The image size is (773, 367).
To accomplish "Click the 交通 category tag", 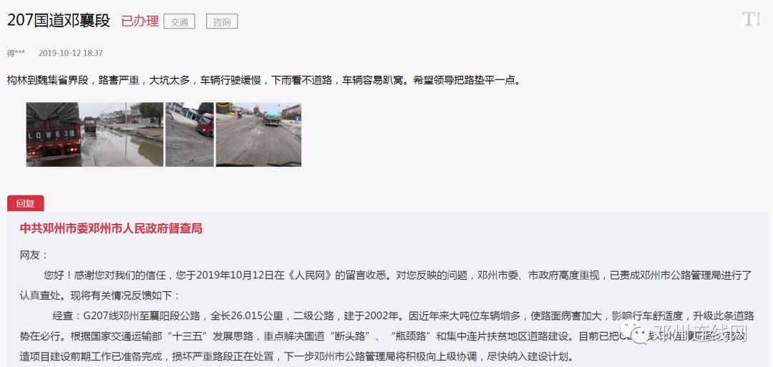I will (180, 21).
